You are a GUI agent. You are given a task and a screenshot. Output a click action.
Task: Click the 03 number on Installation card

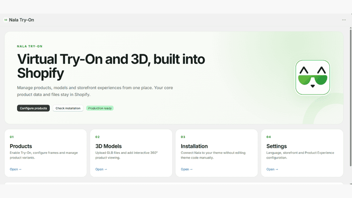183,137
